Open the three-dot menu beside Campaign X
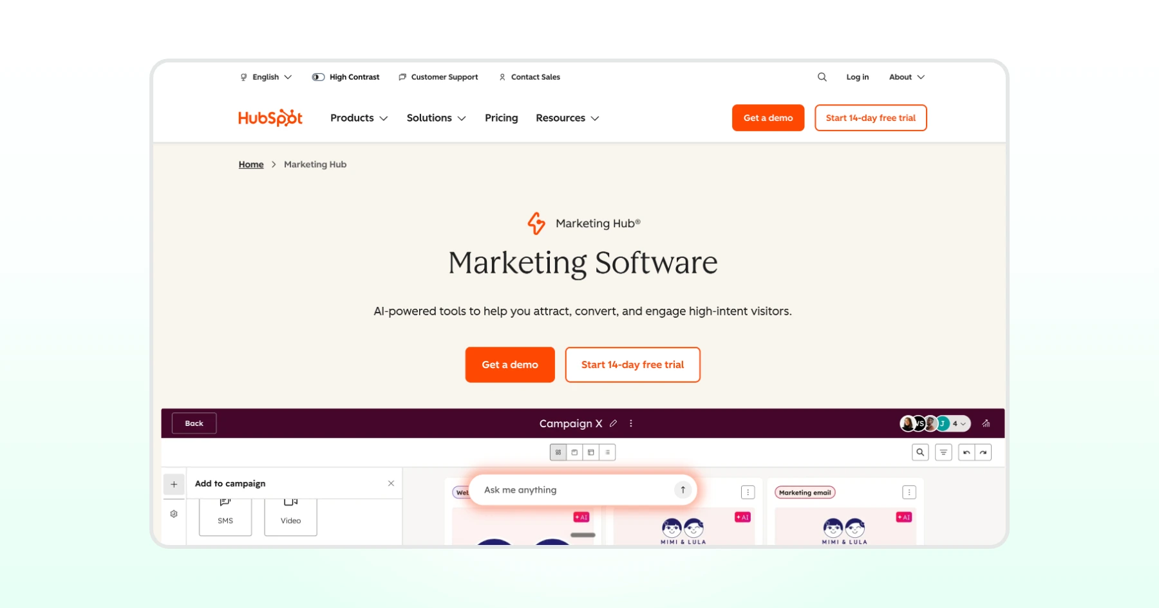 pos(631,423)
